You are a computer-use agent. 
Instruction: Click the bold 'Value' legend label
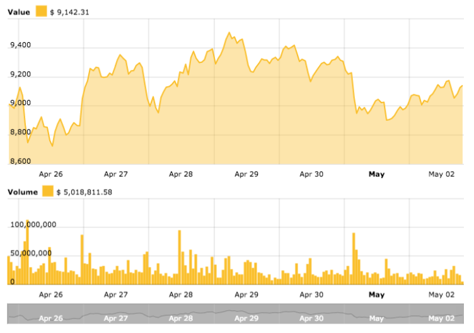(19, 13)
